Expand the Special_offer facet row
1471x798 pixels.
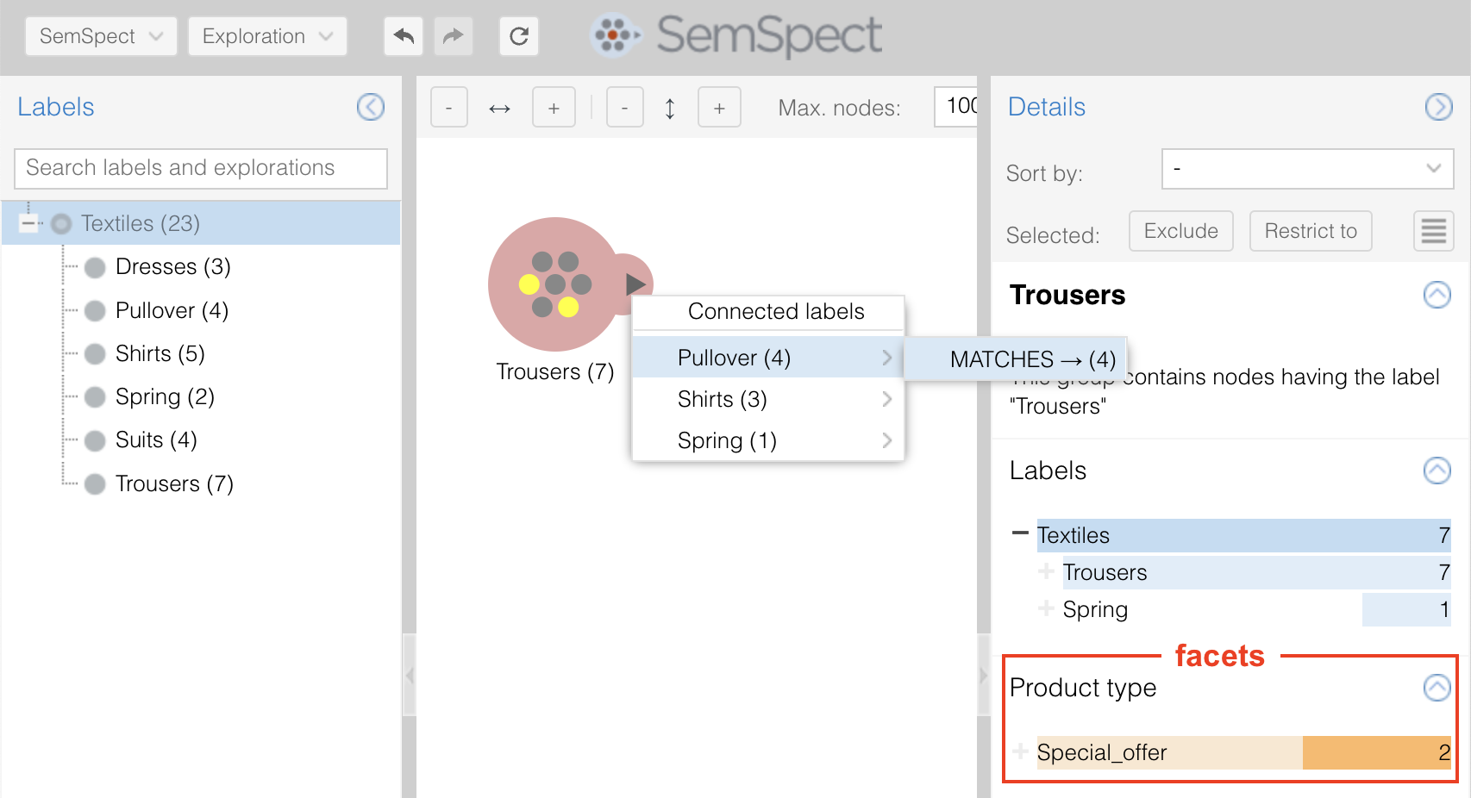[1021, 751]
